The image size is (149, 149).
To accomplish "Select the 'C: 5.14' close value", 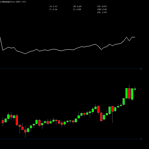I will tap(53, 10).
